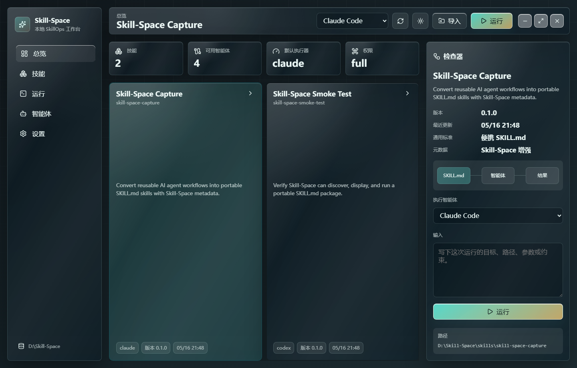577x368 pixels.
Task: Select the Skill-Space Capture card title
Action: [x=149, y=94]
